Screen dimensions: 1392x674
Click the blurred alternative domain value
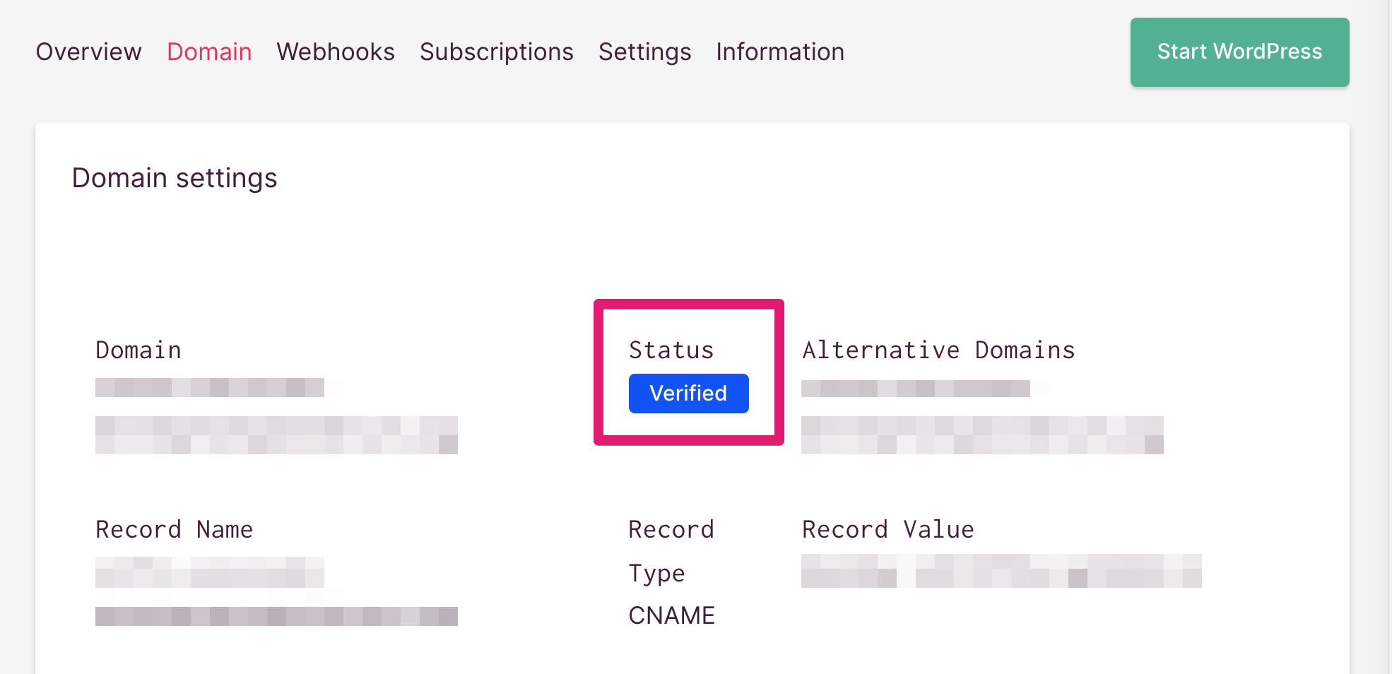[x=982, y=417]
